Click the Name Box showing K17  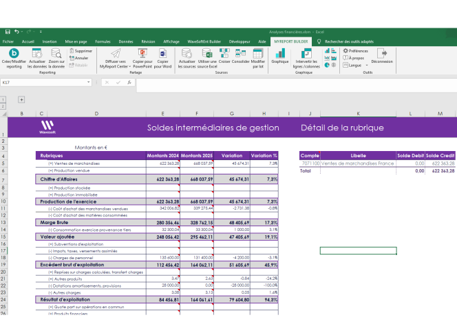tap(44, 83)
